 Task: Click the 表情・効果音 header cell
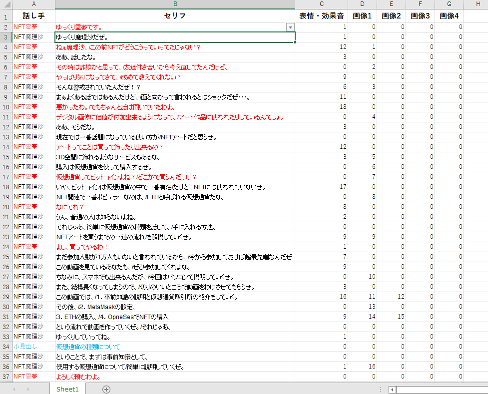coord(322,15)
